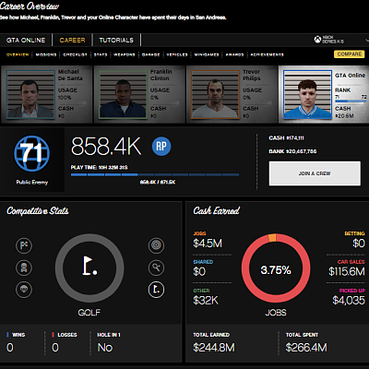Go to the Achievements submenu item
This screenshot has height=369, width=369.
[x=267, y=54]
